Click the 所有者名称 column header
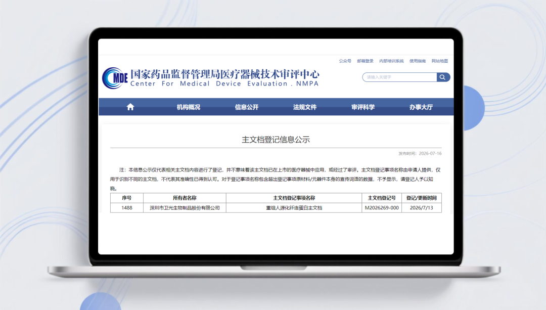546x310 pixels. pos(185,198)
